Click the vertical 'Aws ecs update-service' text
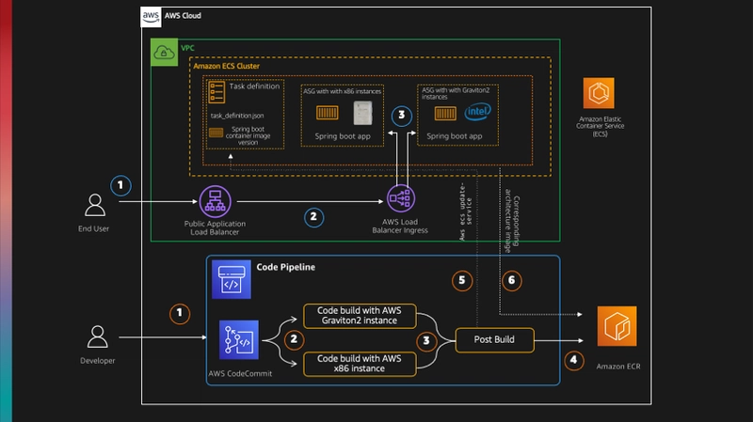Viewport: 753px width, 422px height. pos(465,211)
